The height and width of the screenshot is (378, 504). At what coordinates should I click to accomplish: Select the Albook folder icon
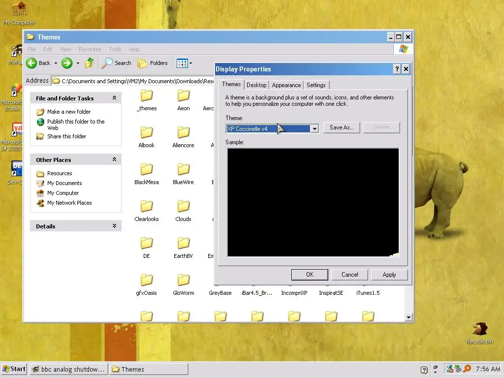[x=147, y=132]
